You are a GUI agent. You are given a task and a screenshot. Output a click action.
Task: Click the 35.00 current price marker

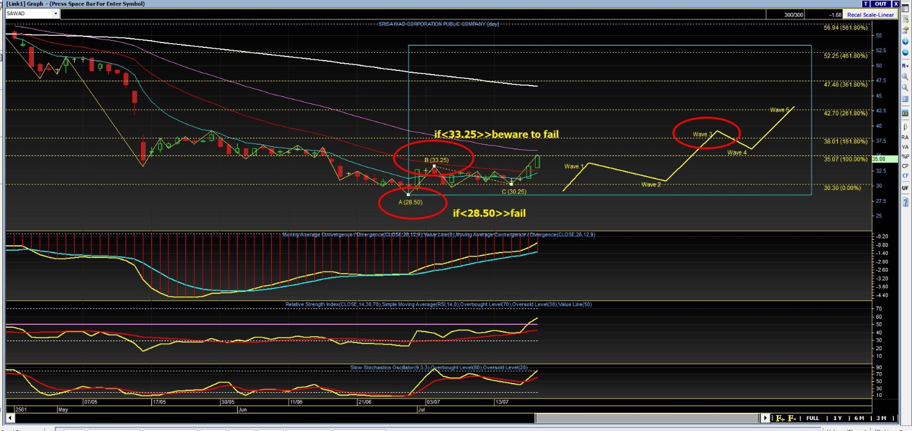(884, 159)
